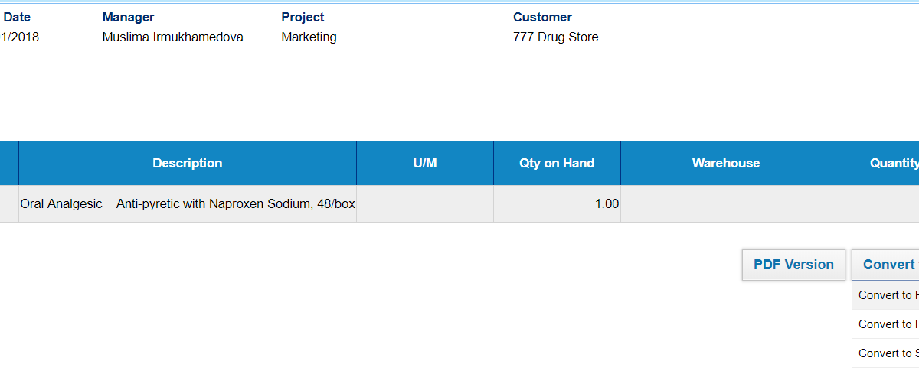Image resolution: width=919 pixels, height=374 pixels.
Task: Select the Convert to S… menu option
Action: tap(885, 353)
